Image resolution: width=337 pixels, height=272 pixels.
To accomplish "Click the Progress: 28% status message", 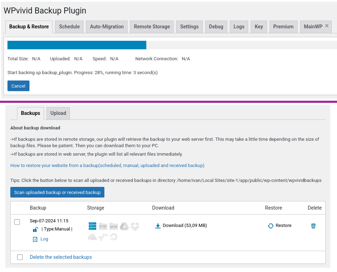I will 82,73.
